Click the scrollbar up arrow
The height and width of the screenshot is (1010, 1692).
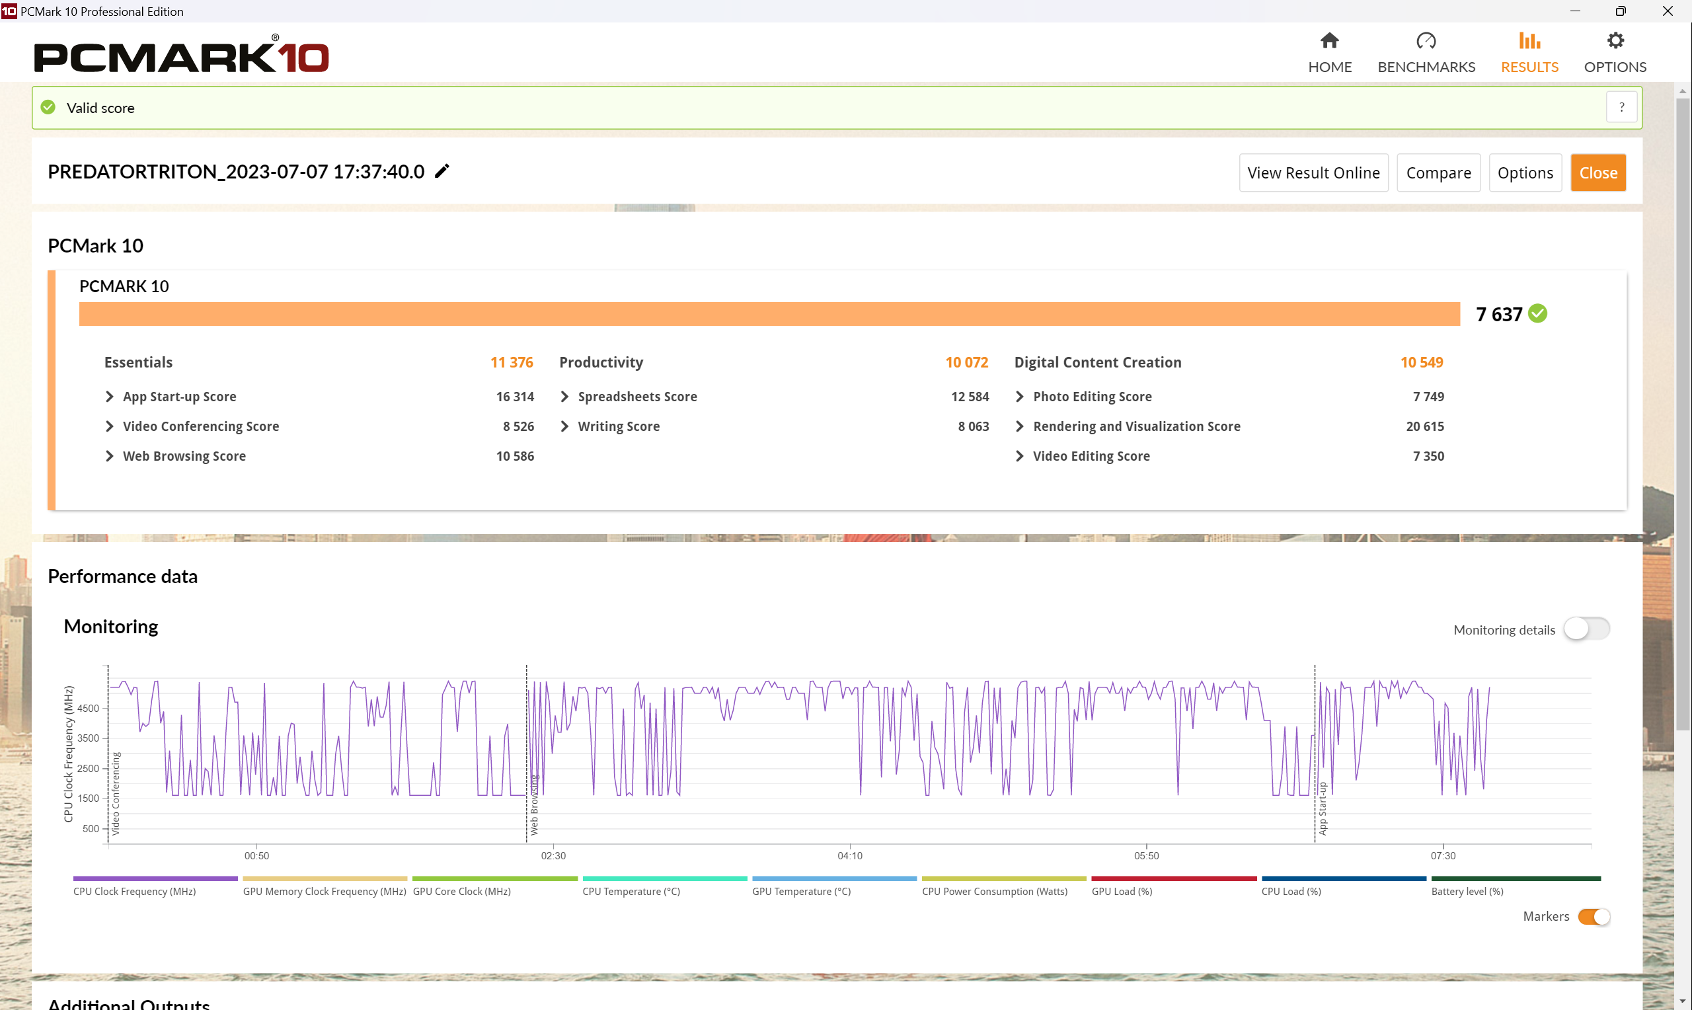coord(1683,91)
